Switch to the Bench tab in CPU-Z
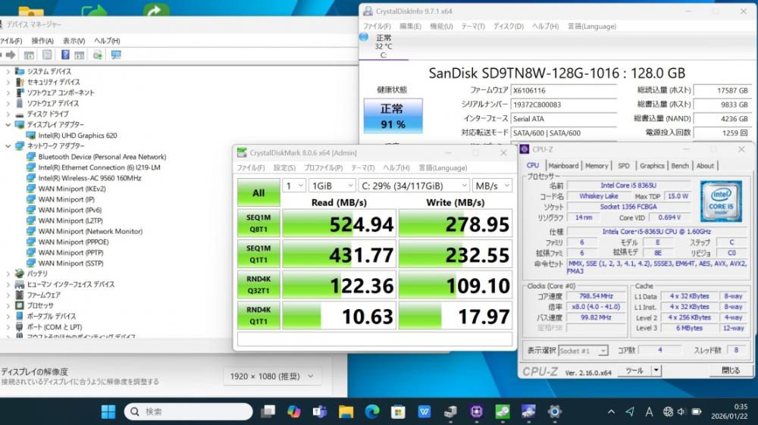The height and width of the screenshot is (425, 758). [680, 166]
